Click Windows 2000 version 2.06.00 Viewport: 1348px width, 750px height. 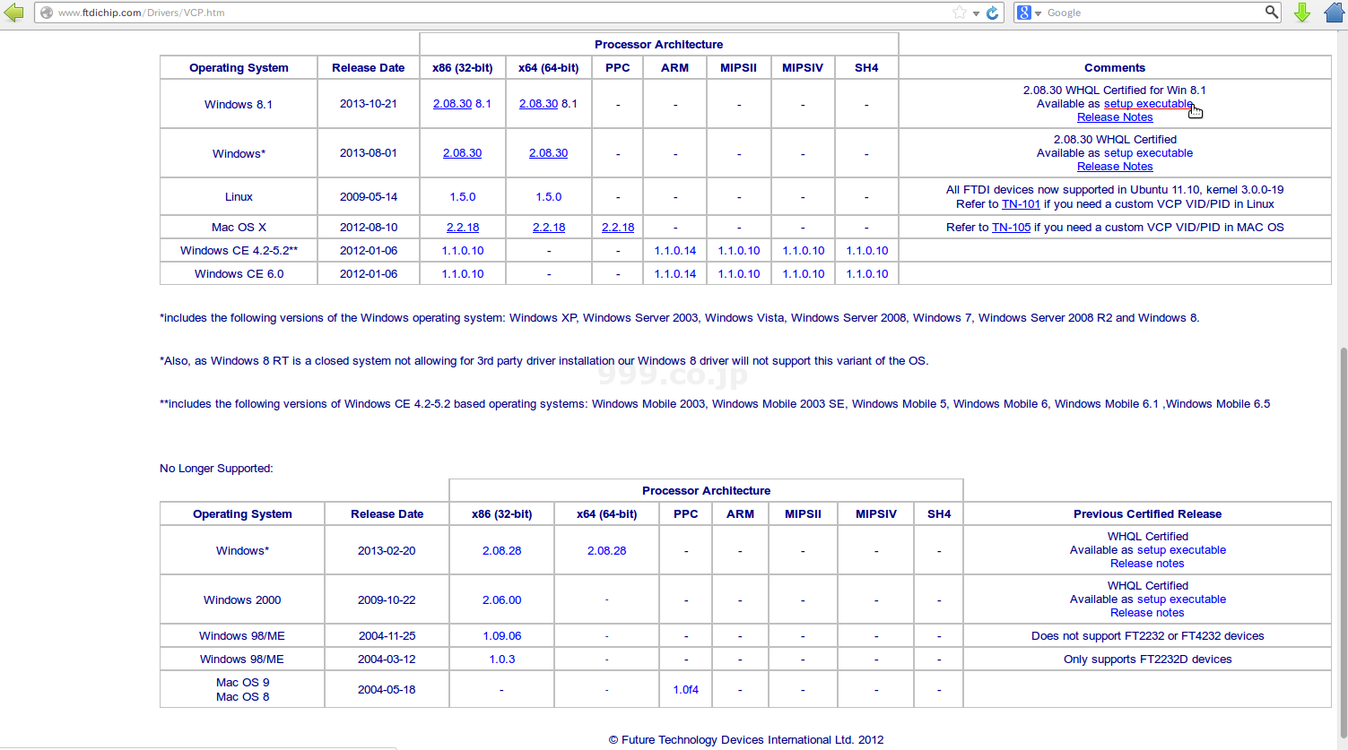coord(502,600)
